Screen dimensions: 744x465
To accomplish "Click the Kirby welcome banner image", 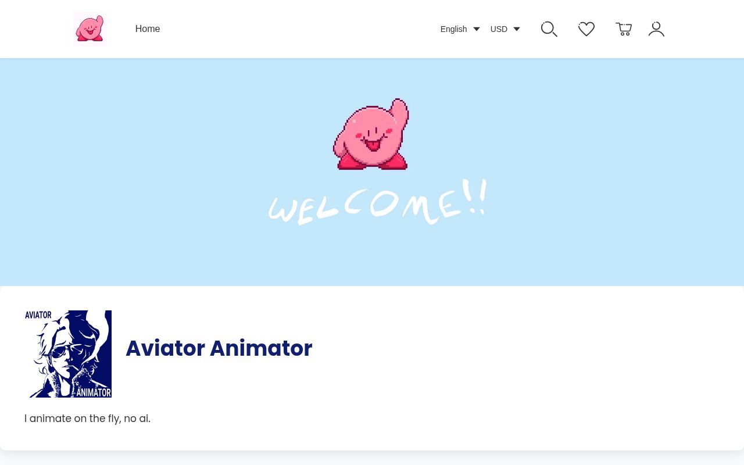I will tap(372, 172).
